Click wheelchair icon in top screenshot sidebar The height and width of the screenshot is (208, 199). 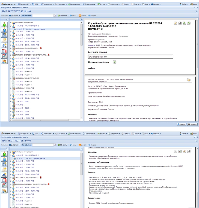coord(4,35)
